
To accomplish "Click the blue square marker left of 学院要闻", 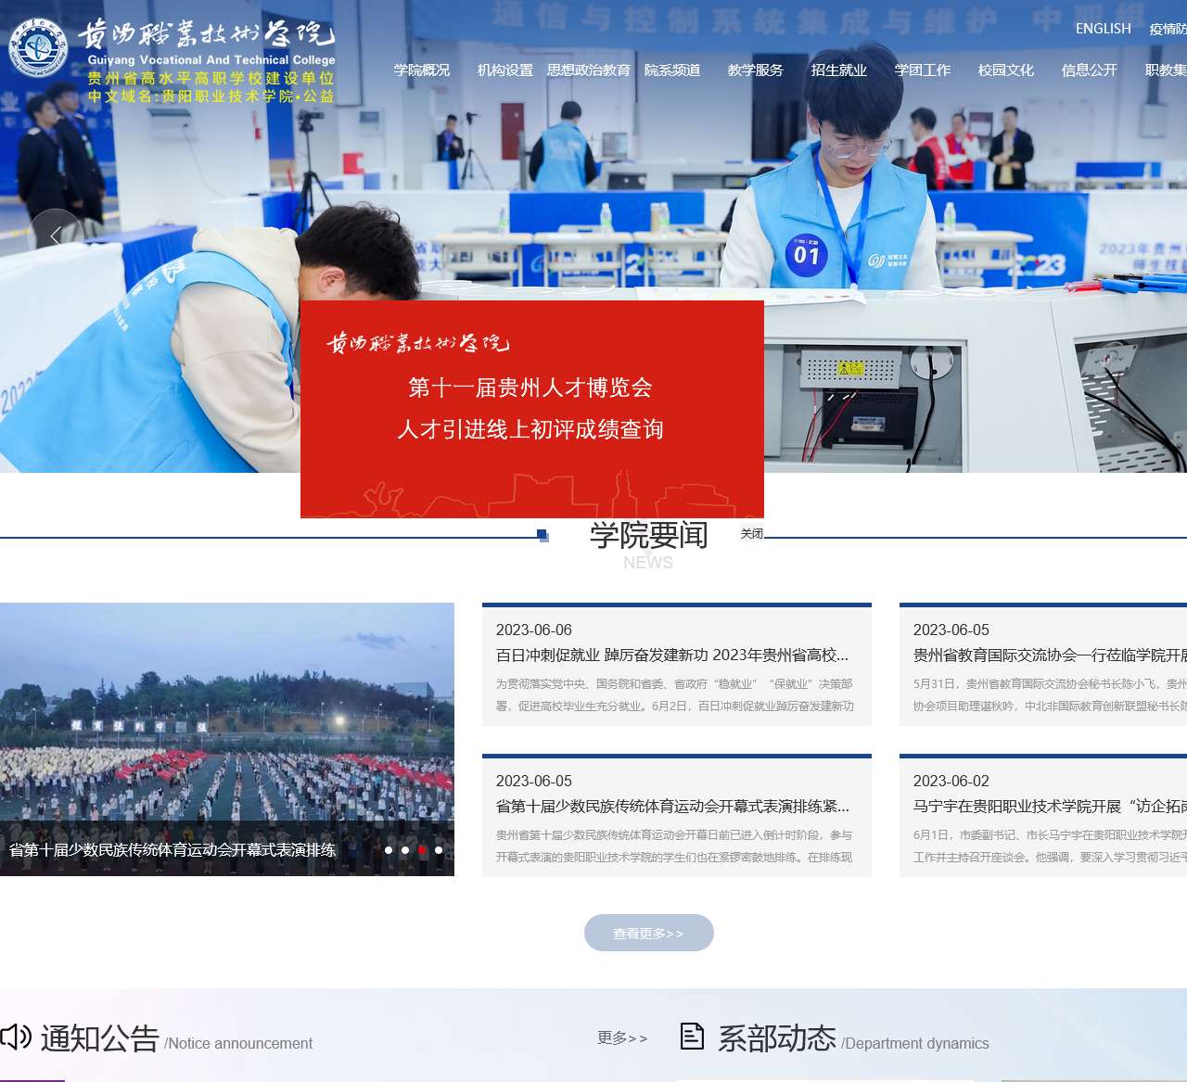I will click(542, 535).
